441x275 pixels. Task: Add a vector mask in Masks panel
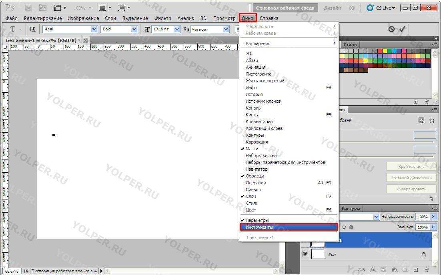point(432,120)
